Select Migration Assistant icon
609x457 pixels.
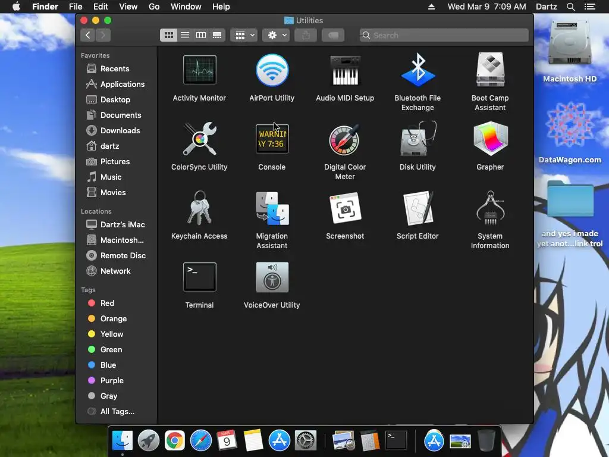(272, 208)
